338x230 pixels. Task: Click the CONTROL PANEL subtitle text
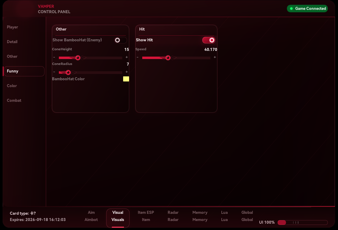(54, 12)
